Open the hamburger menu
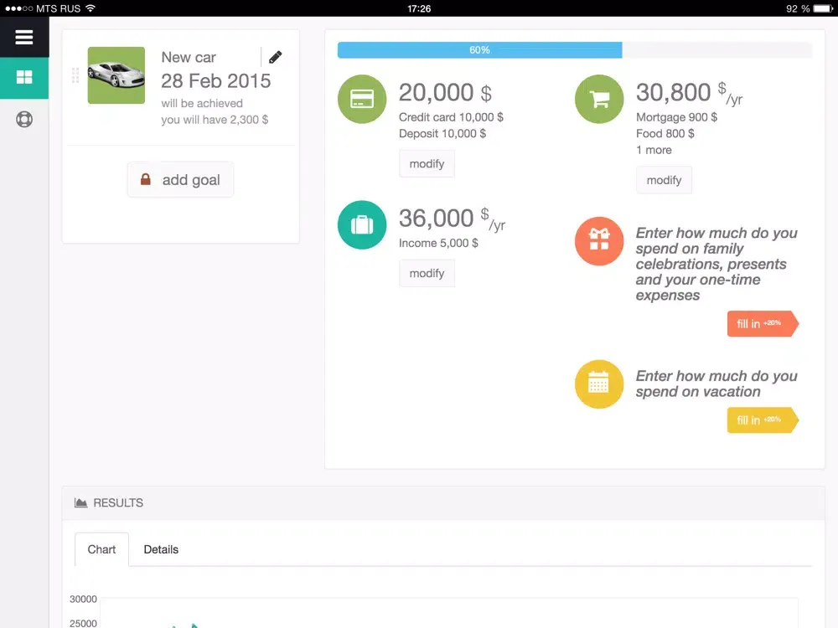Viewport: 838px width, 628px height. [24, 37]
